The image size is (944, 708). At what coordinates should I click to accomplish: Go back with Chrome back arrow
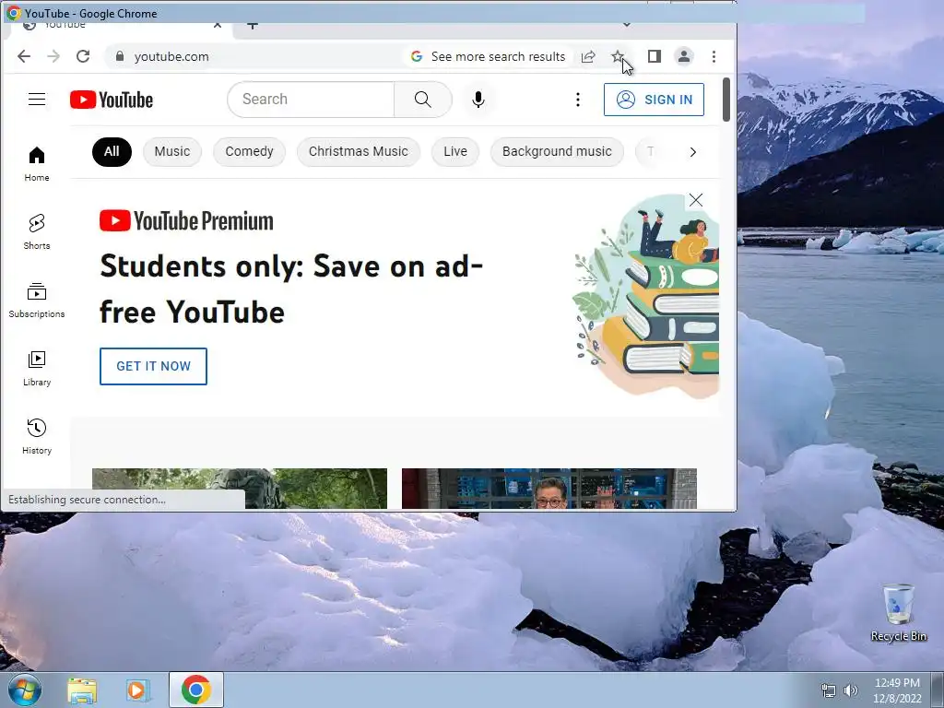click(x=23, y=56)
